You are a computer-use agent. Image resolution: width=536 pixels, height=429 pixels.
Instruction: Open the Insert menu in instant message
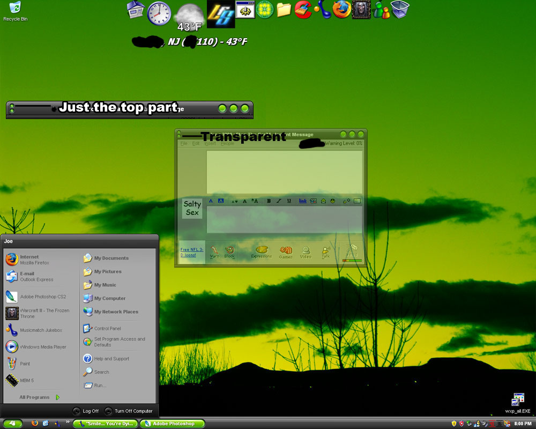click(x=210, y=143)
